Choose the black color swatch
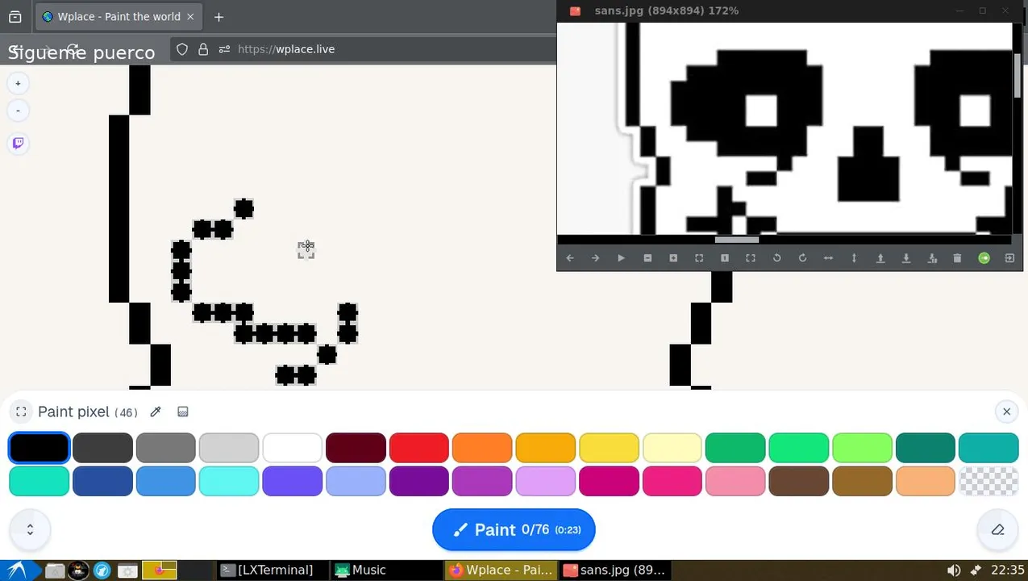Image resolution: width=1028 pixels, height=581 pixels. click(39, 448)
